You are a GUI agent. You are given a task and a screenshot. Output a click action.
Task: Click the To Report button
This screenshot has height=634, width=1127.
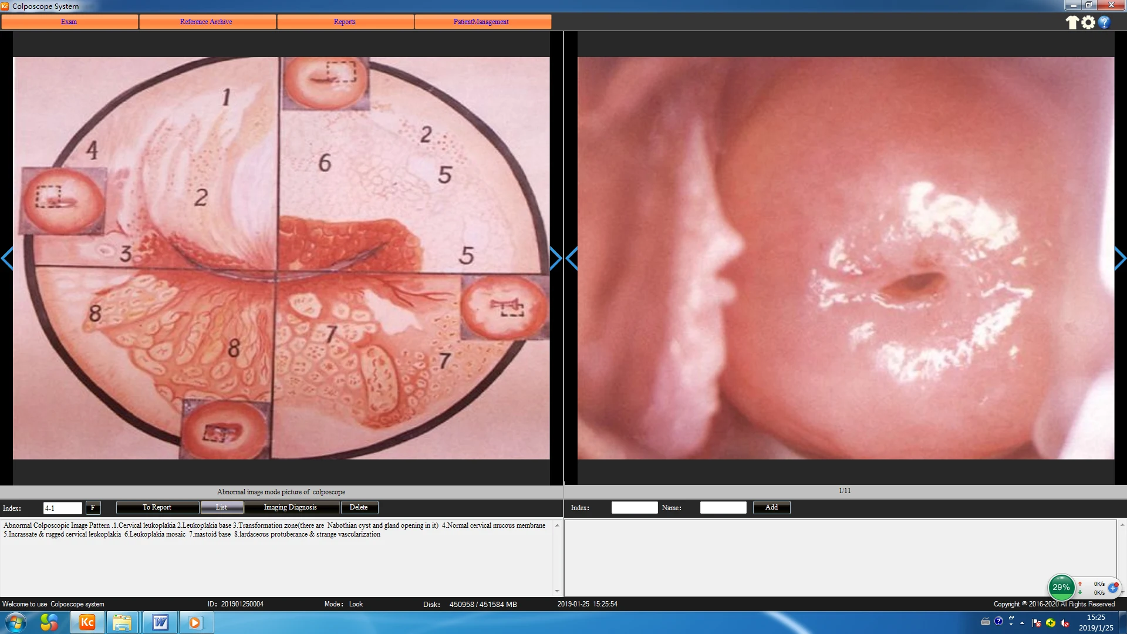tap(157, 507)
